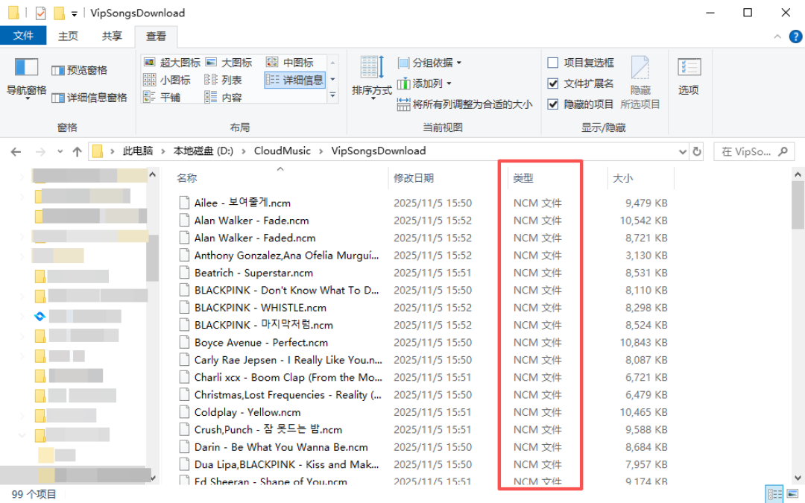Switch layout to 大图标
Screen dimensions: 805x503
[229, 63]
